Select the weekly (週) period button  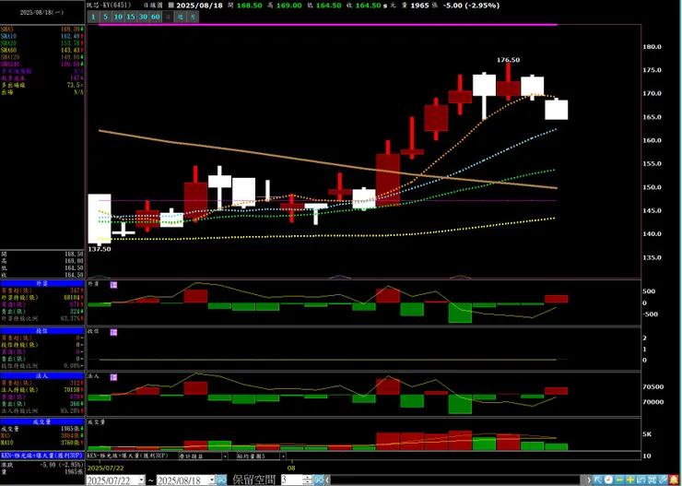tap(181, 17)
